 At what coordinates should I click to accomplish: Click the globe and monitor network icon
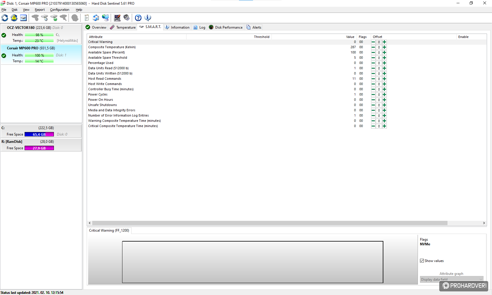(105, 18)
